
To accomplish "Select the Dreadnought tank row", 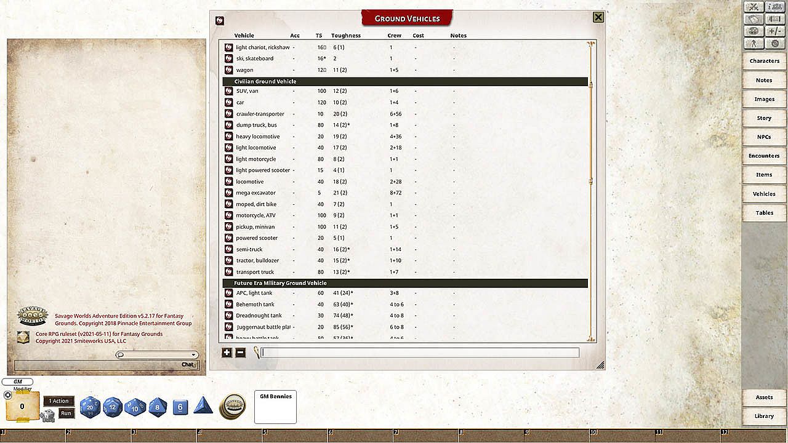I will 405,316.
